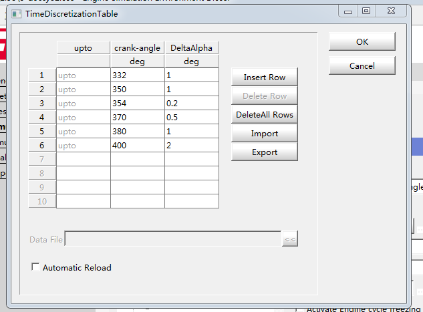Click the DeltaAlpha column header
This screenshot has height=312, width=423.
point(191,48)
